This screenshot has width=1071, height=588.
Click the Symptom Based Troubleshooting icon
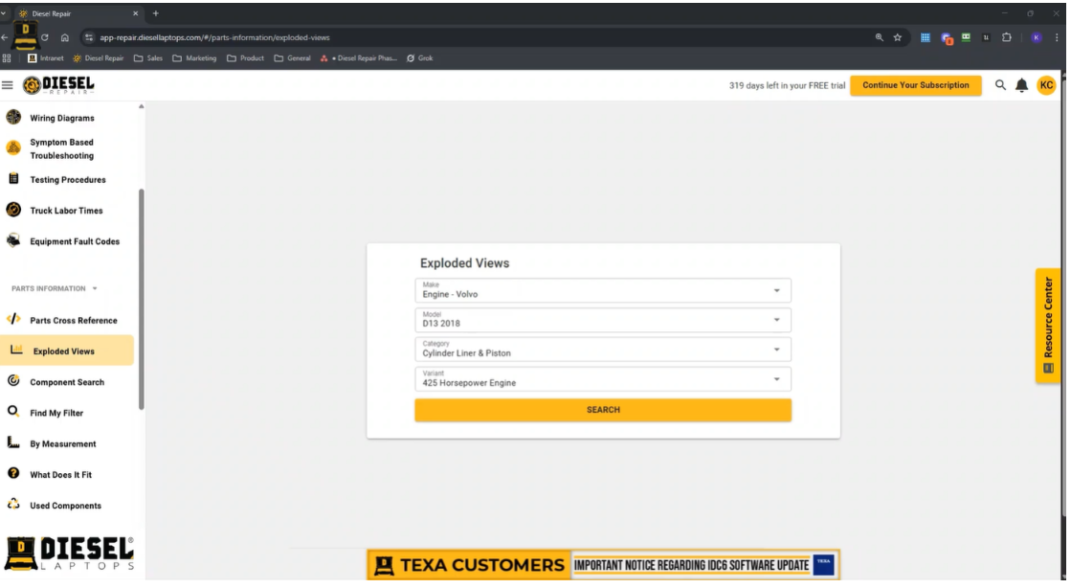click(13, 148)
